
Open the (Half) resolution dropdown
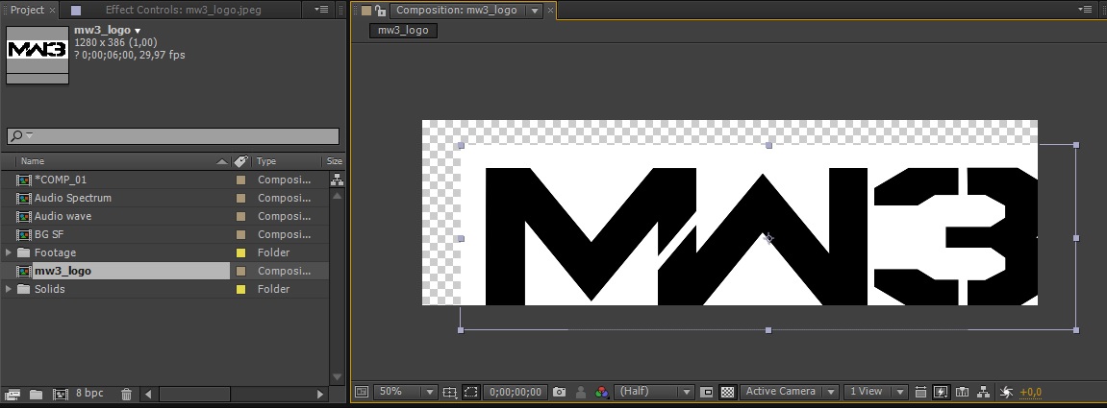click(654, 392)
